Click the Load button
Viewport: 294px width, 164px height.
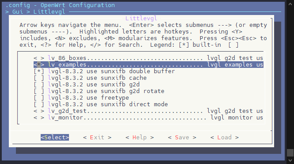click(x=225, y=138)
